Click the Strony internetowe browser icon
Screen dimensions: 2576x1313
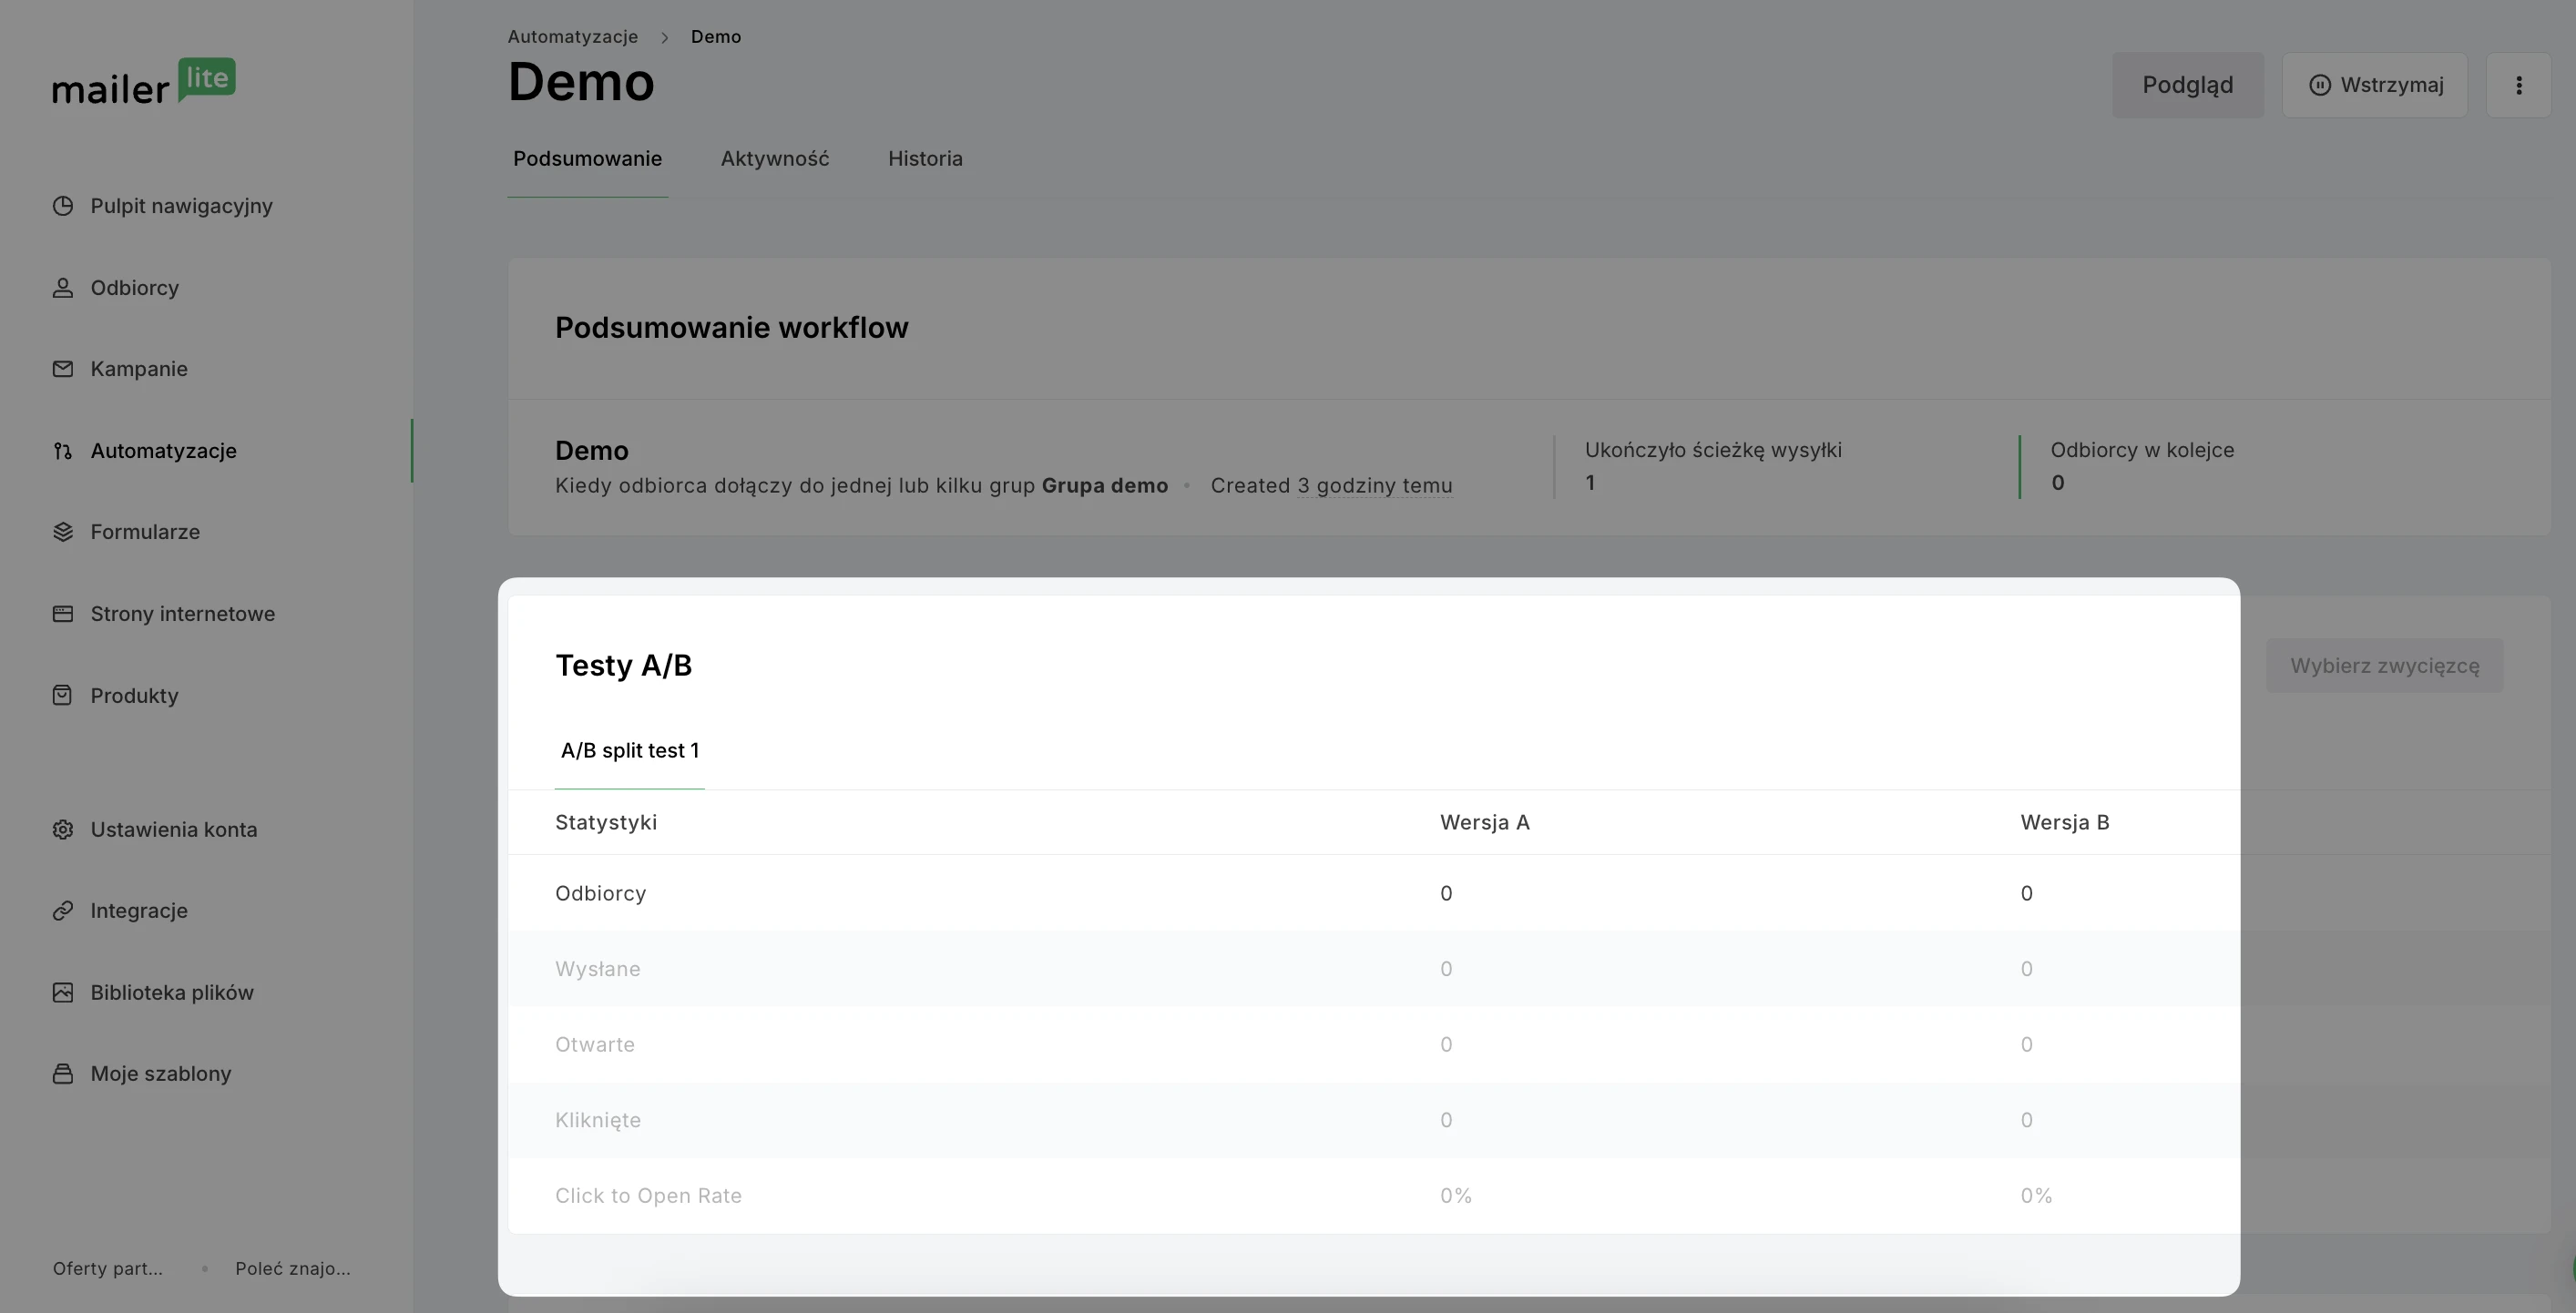pos(63,614)
